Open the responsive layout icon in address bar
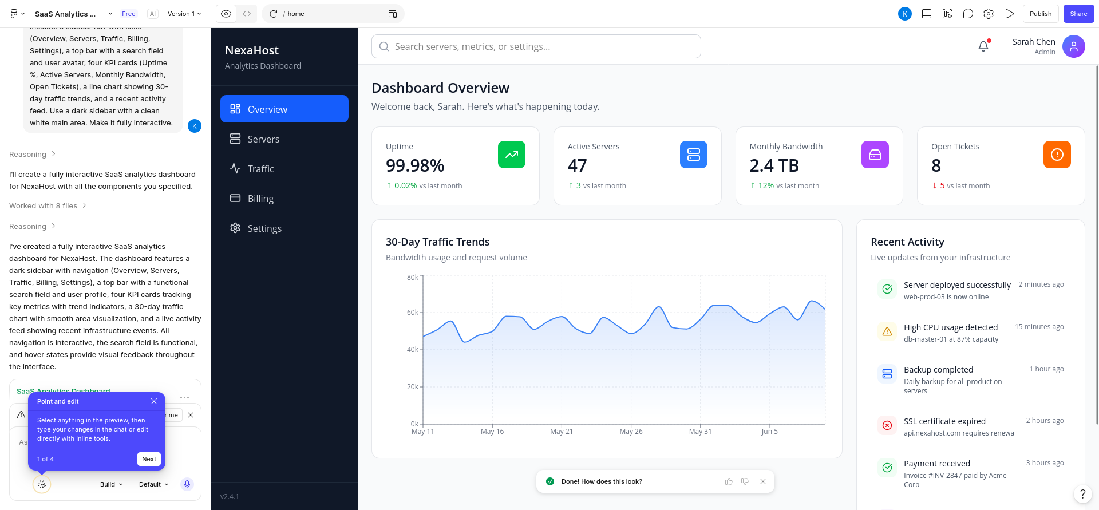Viewport: 1099px width, 510px height. 393,14
